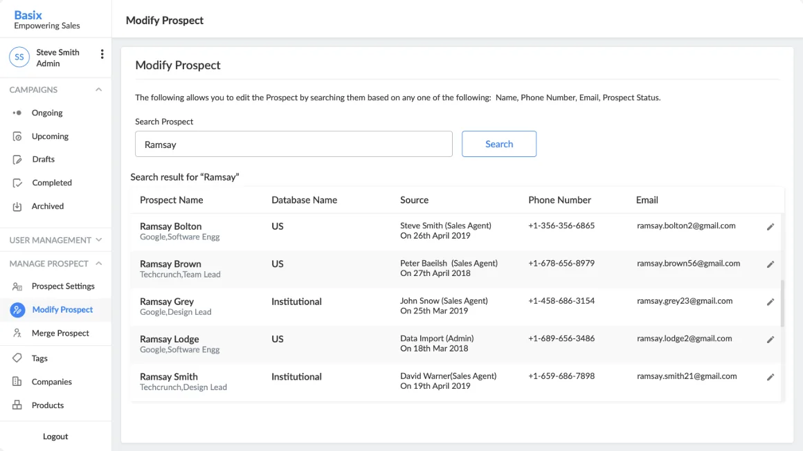
Task: Collapse the Manage Prospect section chevron
Action: click(x=98, y=264)
